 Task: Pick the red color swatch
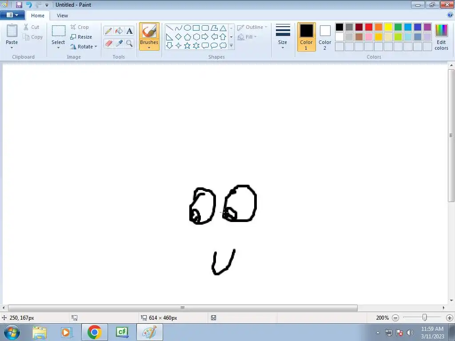tap(369, 27)
